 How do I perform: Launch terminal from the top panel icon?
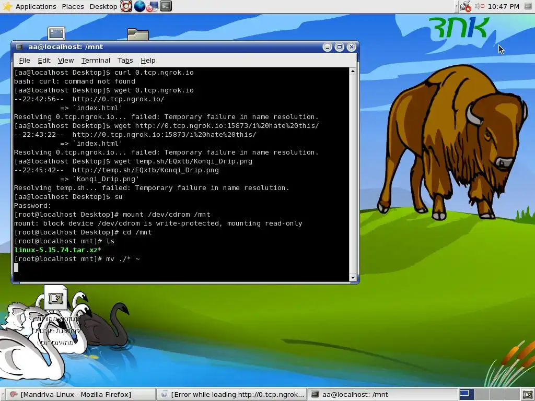[x=166, y=6]
